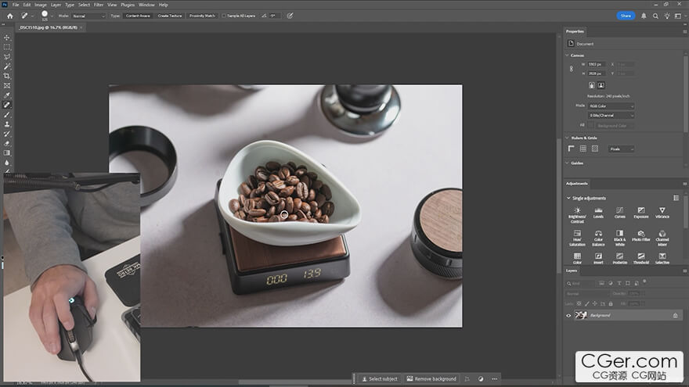This screenshot has height=387, width=689.
Task: Open the Pixels units dropdown
Action: [622, 149]
